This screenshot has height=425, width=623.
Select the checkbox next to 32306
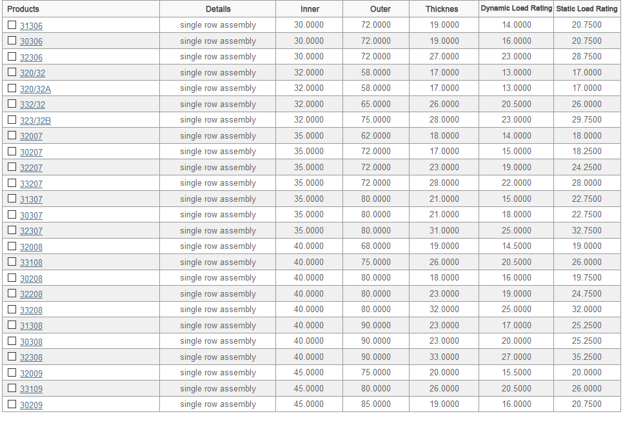pyautogui.click(x=12, y=57)
